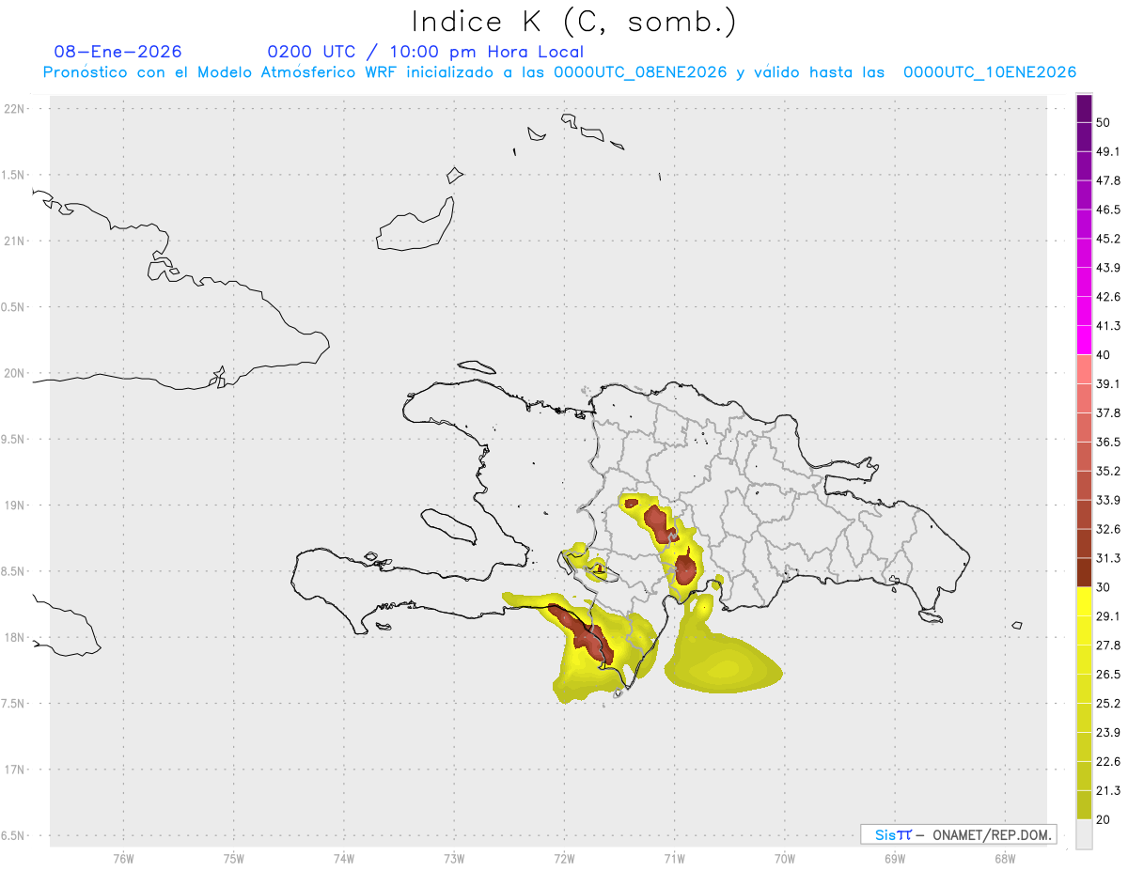Viewport: 1128px width, 871px height.
Task: Click the latitude label "22N"
Action: [x=15, y=108]
